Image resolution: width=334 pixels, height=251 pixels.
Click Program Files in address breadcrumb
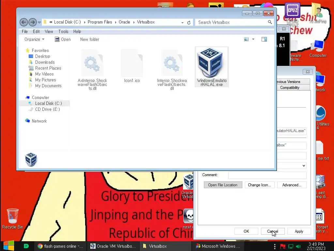coord(100,22)
